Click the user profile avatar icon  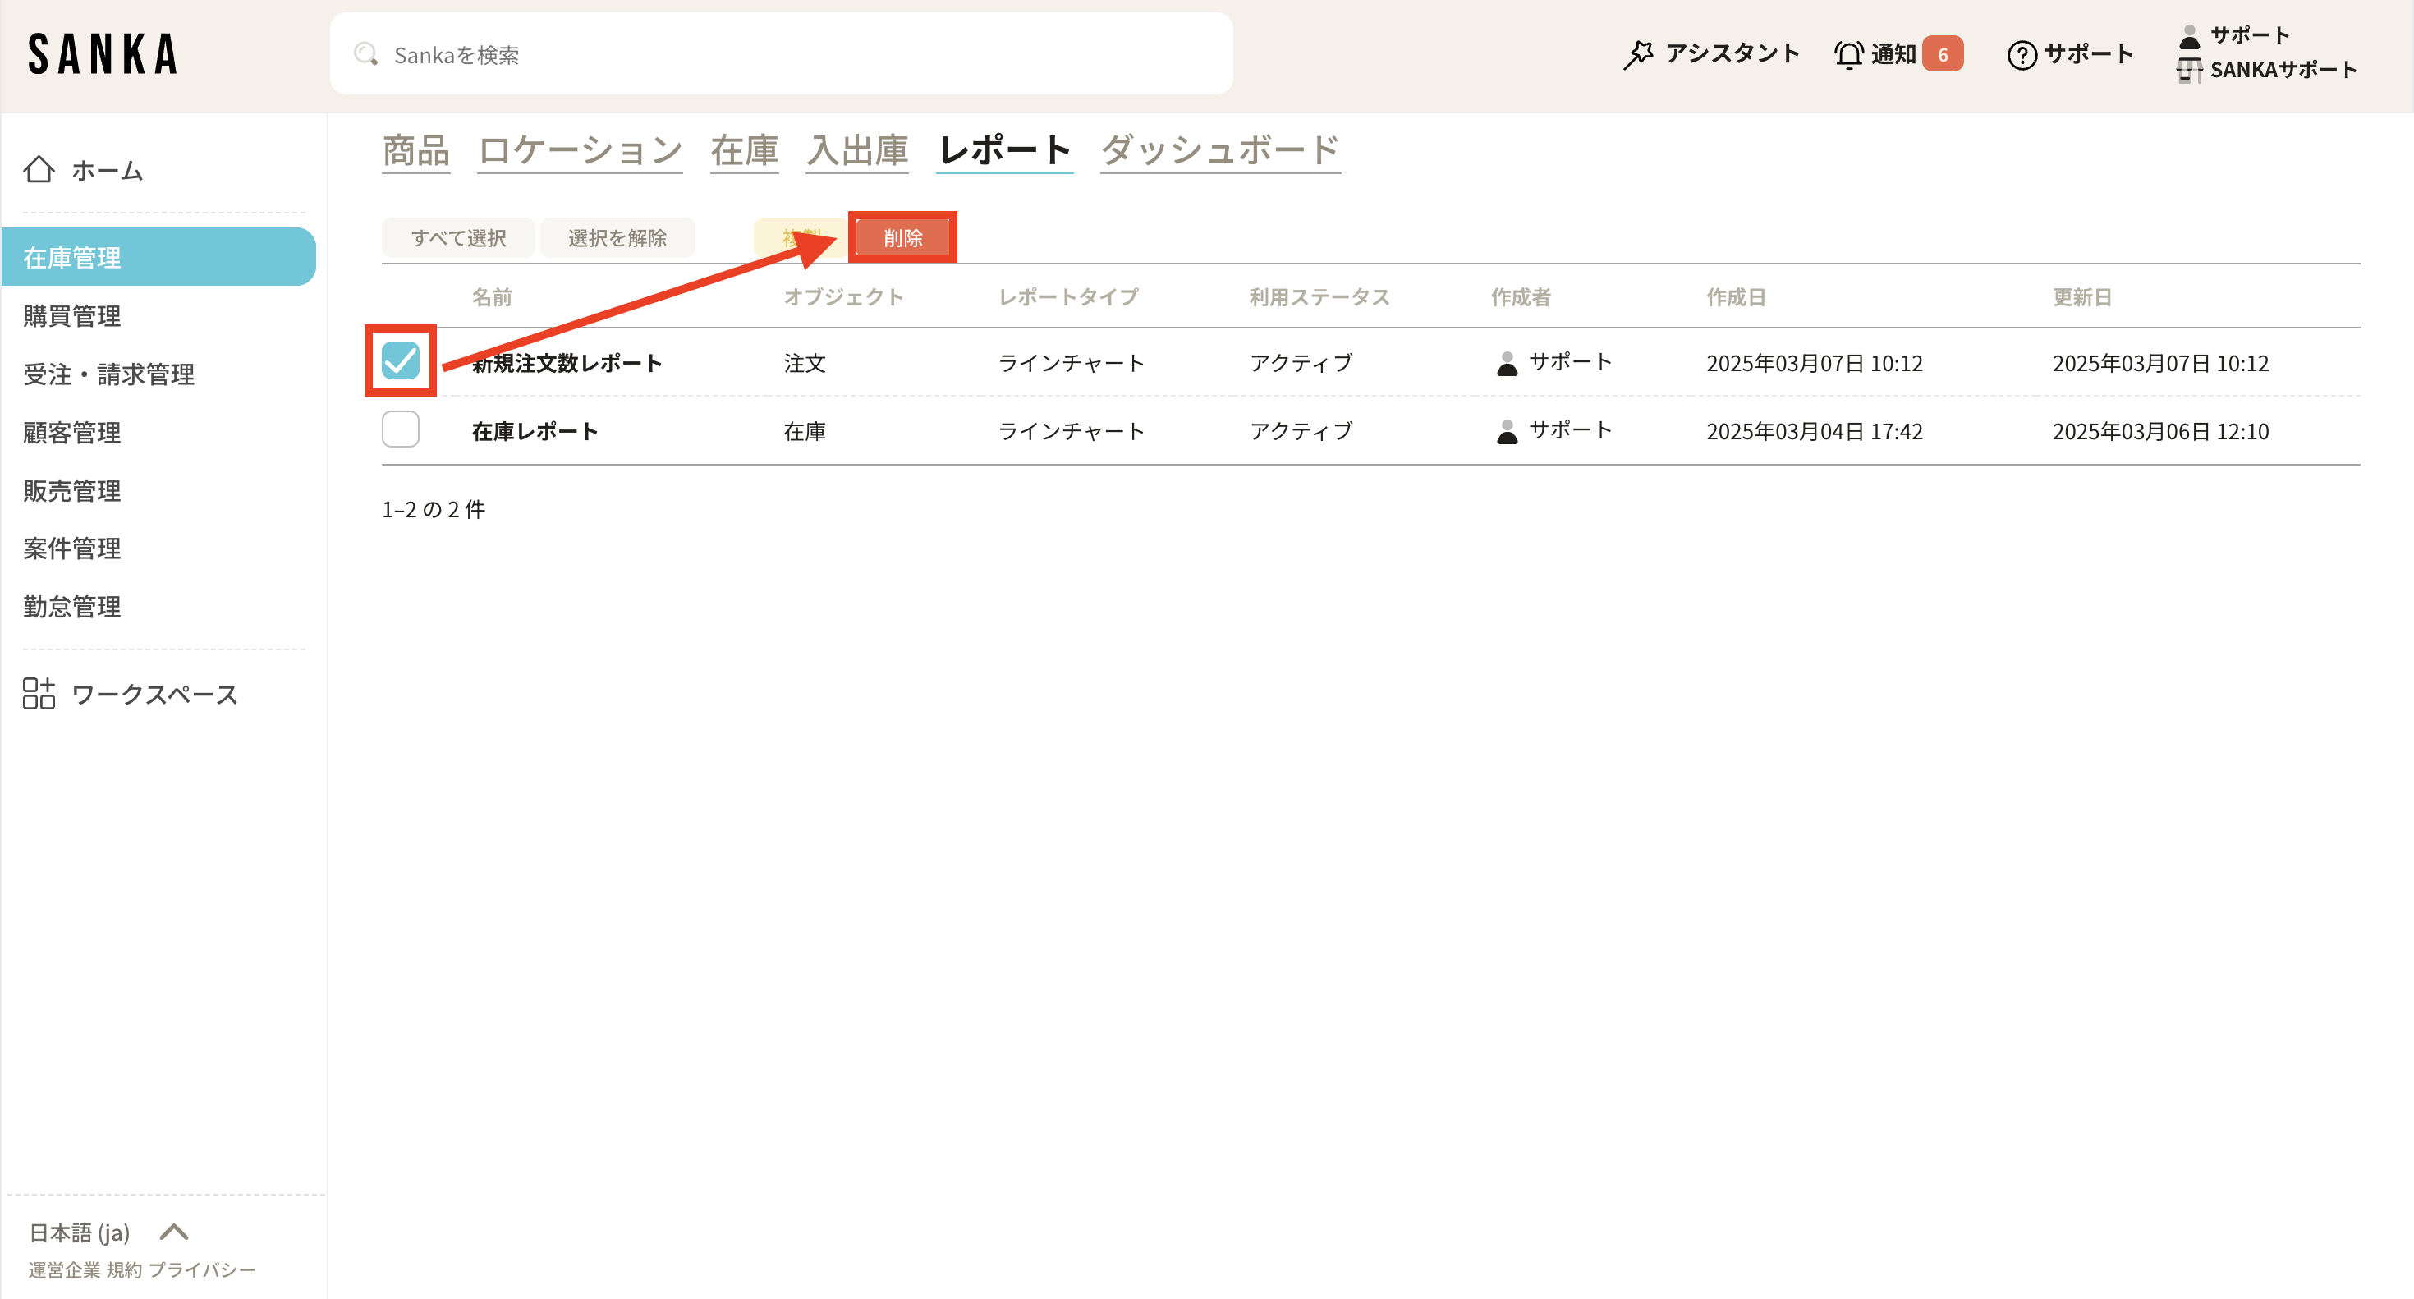point(2189,35)
